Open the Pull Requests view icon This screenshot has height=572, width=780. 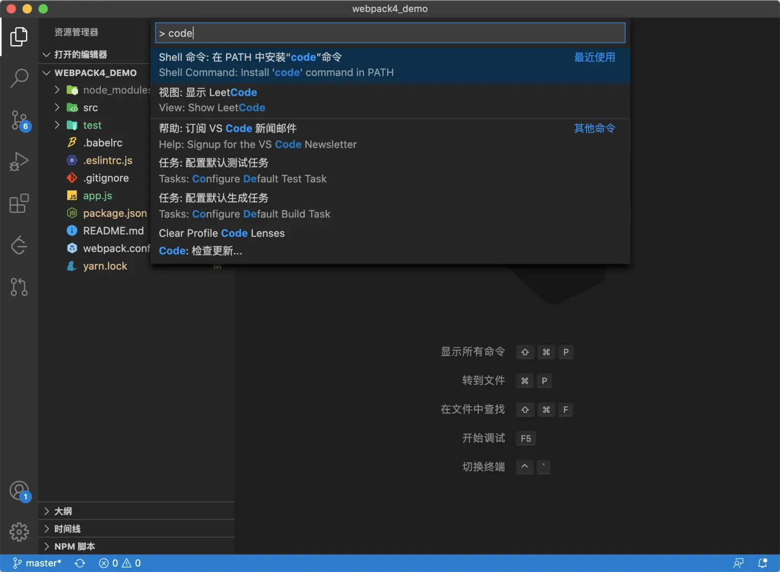(19, 287)
